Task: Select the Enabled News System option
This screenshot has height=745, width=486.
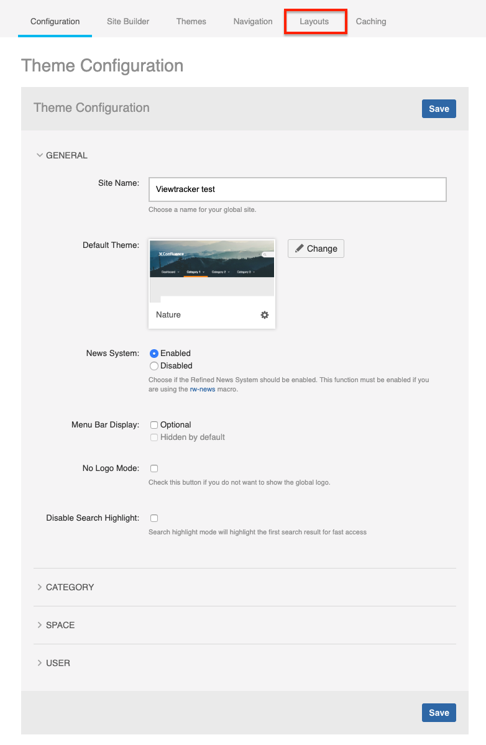Action: tap(154, 354)
